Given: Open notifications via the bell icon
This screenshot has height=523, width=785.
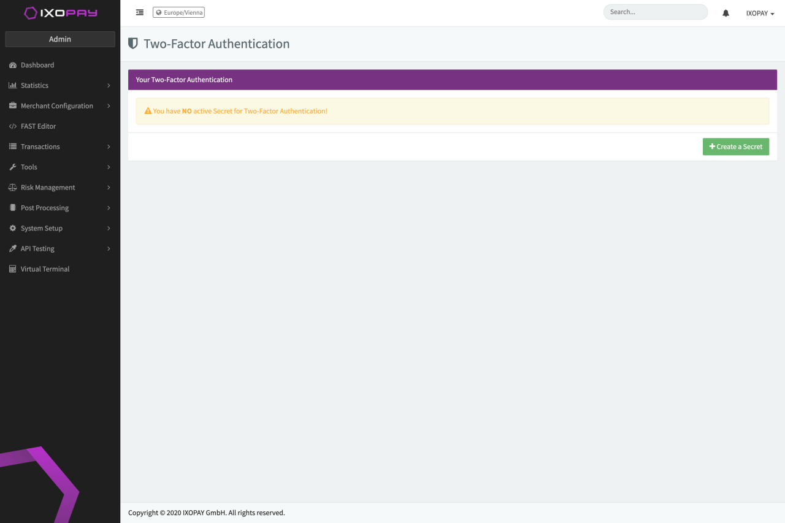Looking at the screenshot, I should 726,13.
